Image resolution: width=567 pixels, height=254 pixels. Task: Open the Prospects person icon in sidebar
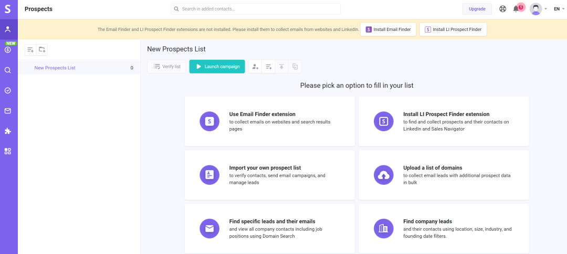click(x=8, y=29)
